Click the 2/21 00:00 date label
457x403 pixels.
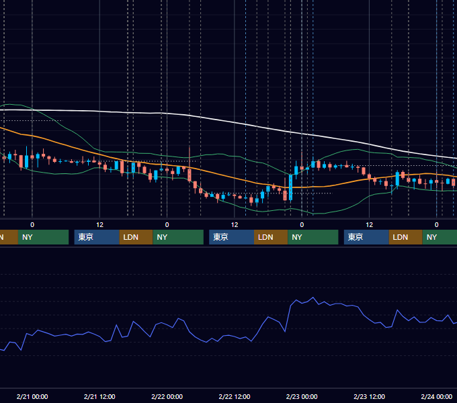click(32, 396)
